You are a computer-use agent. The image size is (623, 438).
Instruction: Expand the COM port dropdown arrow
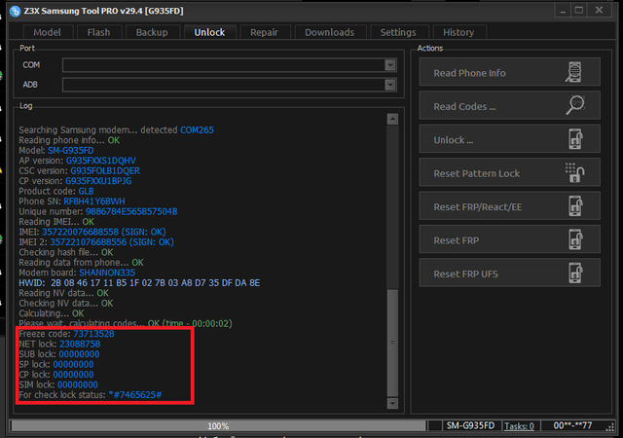(390, 65)
